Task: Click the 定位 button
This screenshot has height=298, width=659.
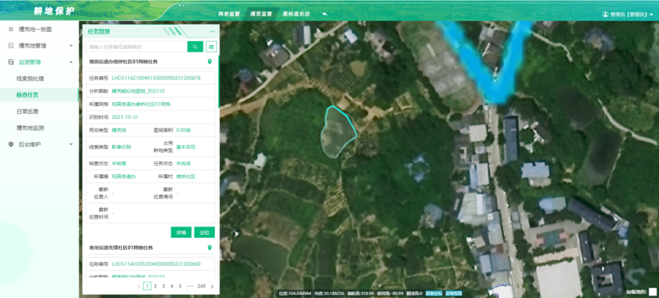Action: pos(204,232)
